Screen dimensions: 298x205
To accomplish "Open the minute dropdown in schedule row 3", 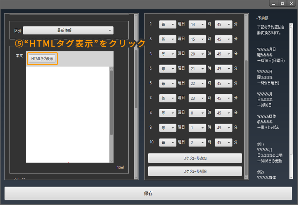I will 224,39.
